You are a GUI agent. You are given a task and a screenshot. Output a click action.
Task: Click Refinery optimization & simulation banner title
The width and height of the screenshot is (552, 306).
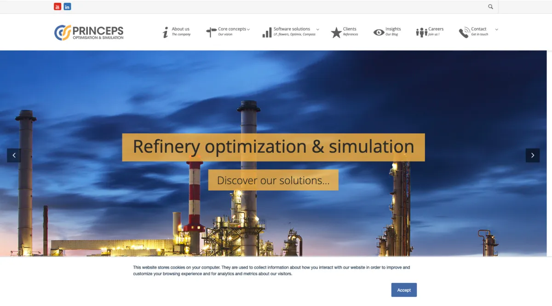coord(273,147)
